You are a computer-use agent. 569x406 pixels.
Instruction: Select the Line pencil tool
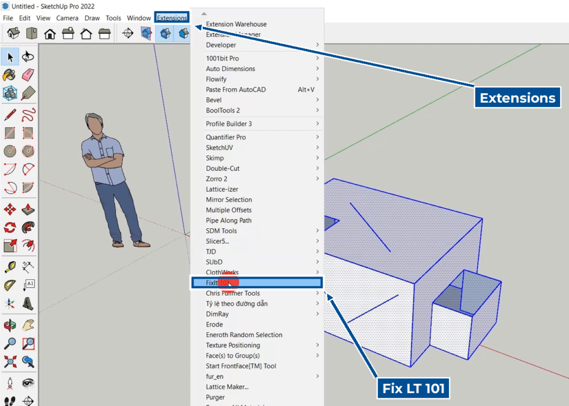pos(10,115)
